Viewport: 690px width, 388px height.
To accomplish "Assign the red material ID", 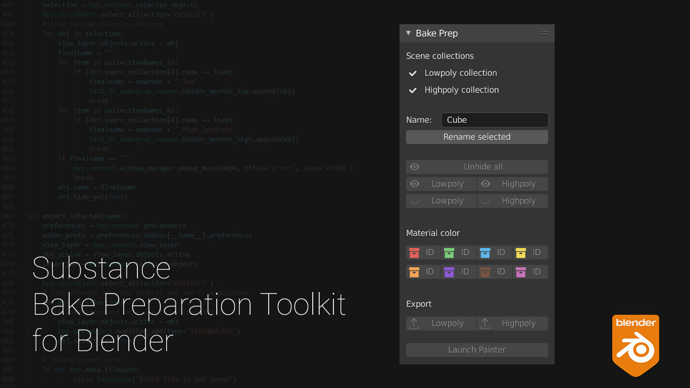I will 423,253.
